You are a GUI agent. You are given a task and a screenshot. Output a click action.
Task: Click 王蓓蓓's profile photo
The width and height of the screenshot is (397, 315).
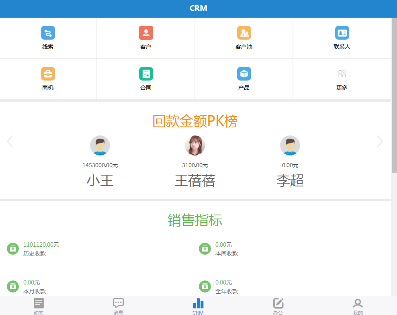(195, 145)
